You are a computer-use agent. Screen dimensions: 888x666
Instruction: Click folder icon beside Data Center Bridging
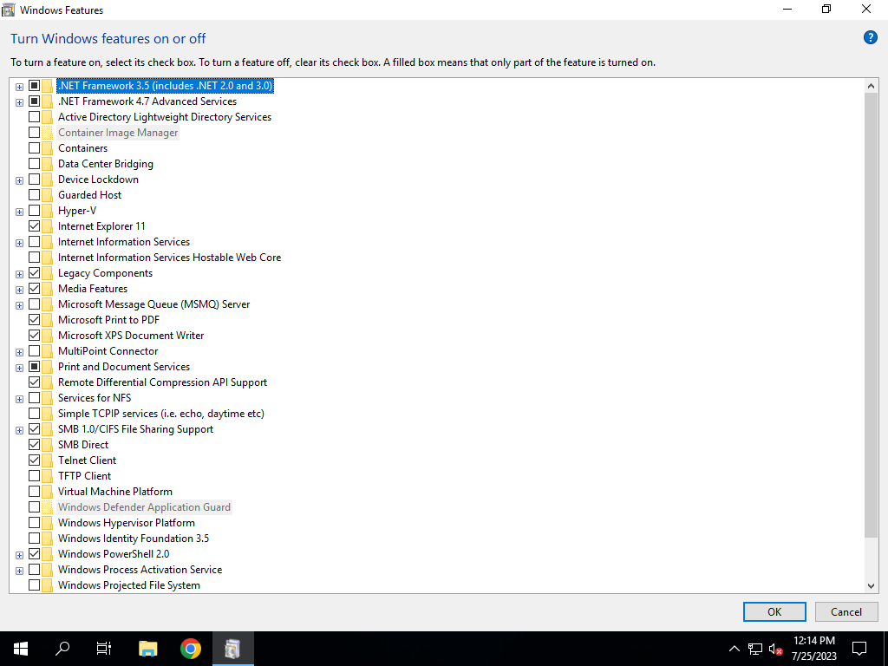pos(48,164)
